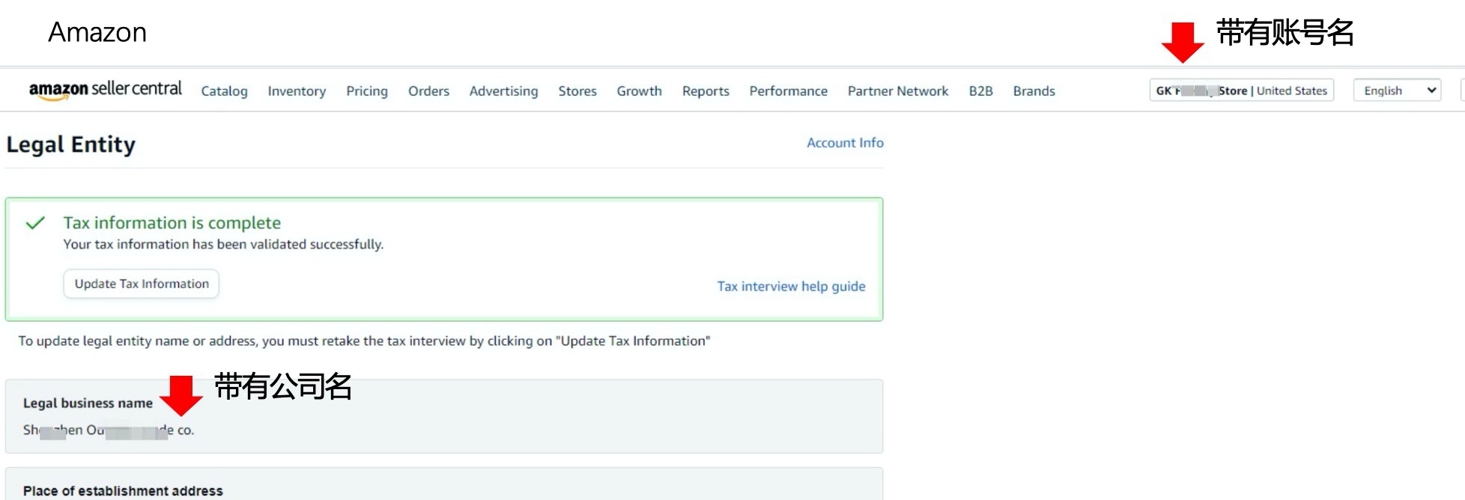Open the Orders menu
Image resolution: width=1465 pixels, height=500 pixels.
(x=428, y=91)
